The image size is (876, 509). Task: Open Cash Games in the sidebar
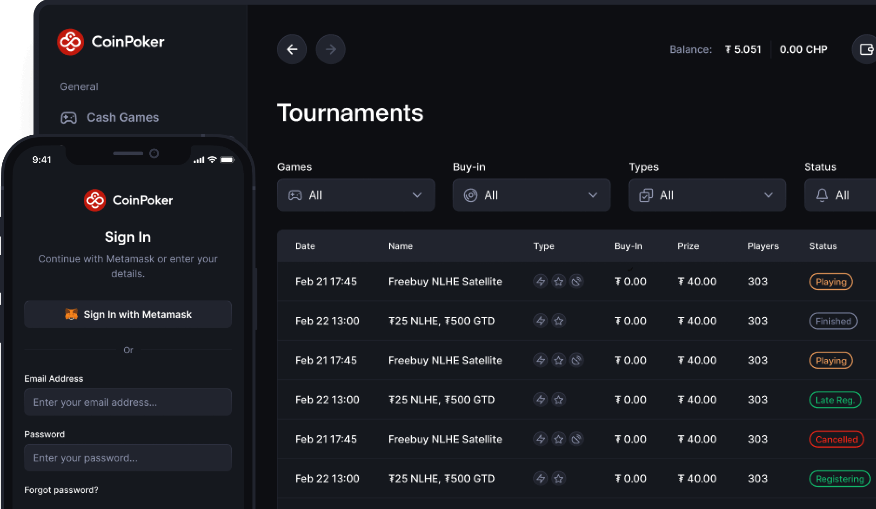pyautogui.click(x=122, y=118)
